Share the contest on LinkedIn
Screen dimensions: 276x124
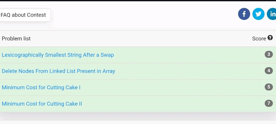(x=272, y=14)
